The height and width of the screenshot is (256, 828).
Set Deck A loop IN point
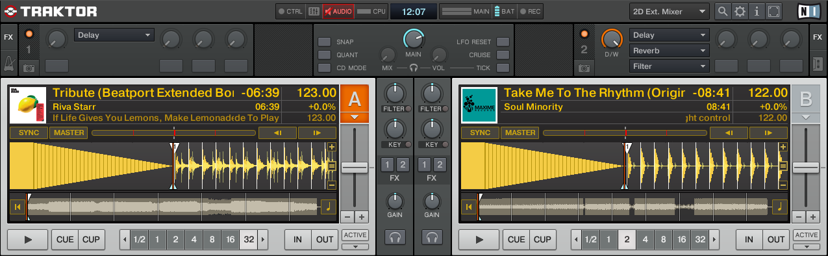297,239
